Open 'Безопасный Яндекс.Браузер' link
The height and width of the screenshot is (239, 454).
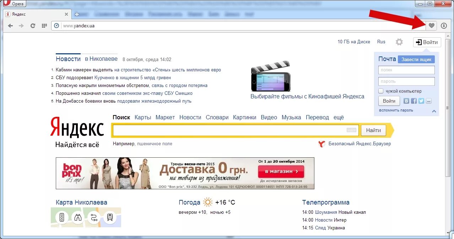(x=360, y=144)
